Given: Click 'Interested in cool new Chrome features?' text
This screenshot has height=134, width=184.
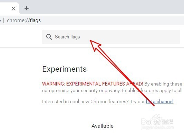Looking at the screenshot, I should tap(85, 101).
